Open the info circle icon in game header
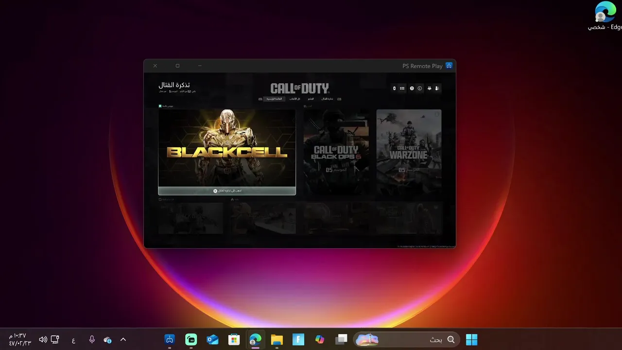 420,88
